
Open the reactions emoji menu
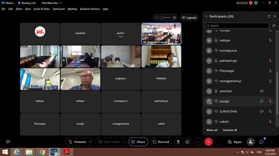point(187,142)
